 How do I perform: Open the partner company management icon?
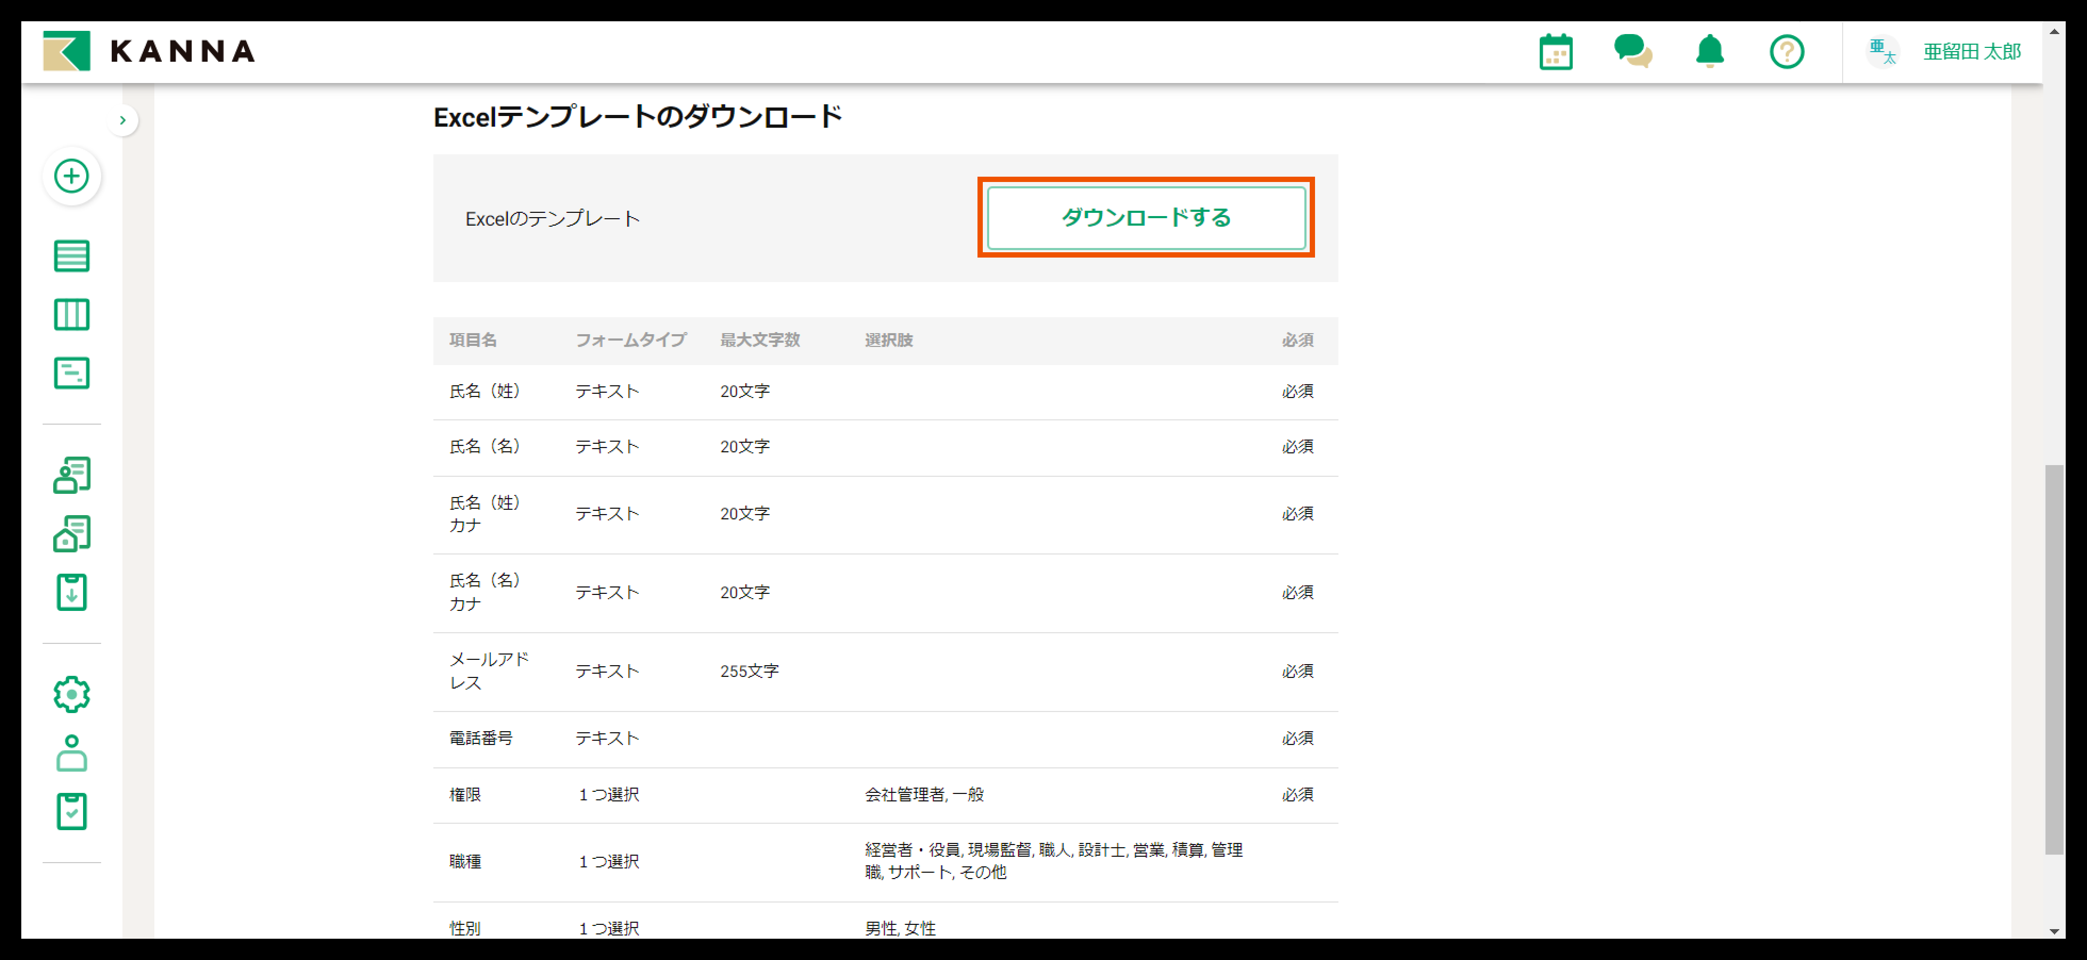[71, 533]
